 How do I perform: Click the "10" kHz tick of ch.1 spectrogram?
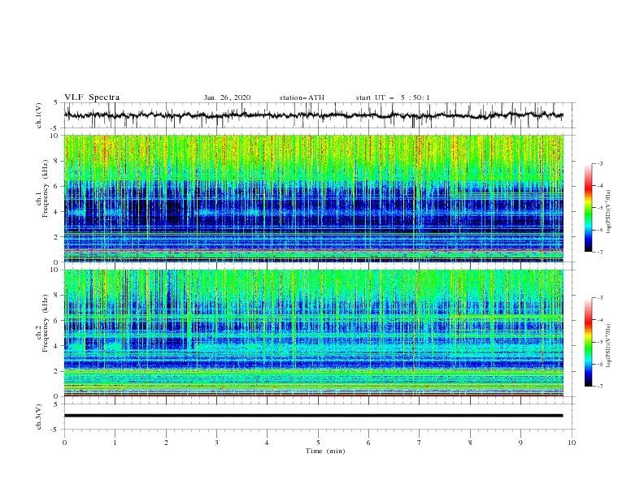(x=56, y=136)
